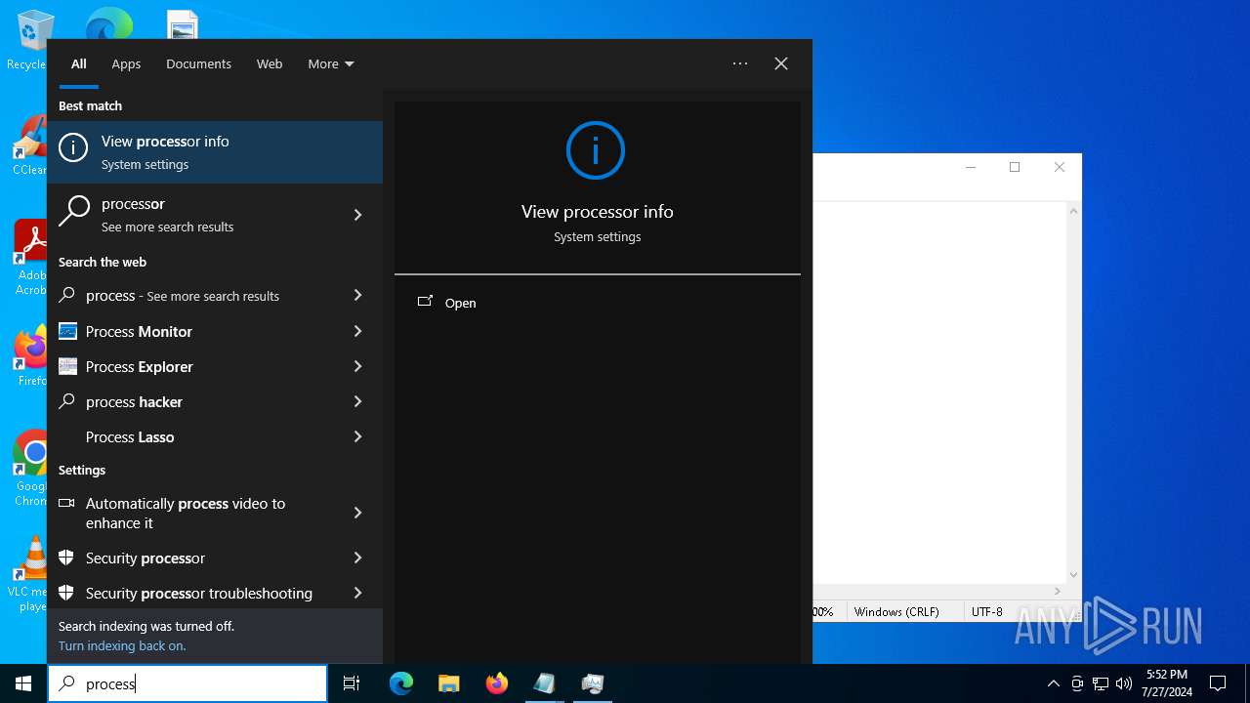Viewport: 1250px width, 703px height.
Task: Expand arrow for Process Lasso
Action: pyautogui.click(x=357, y=437)
